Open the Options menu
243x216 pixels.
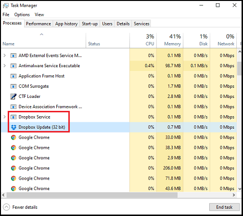tap(22, 14)
